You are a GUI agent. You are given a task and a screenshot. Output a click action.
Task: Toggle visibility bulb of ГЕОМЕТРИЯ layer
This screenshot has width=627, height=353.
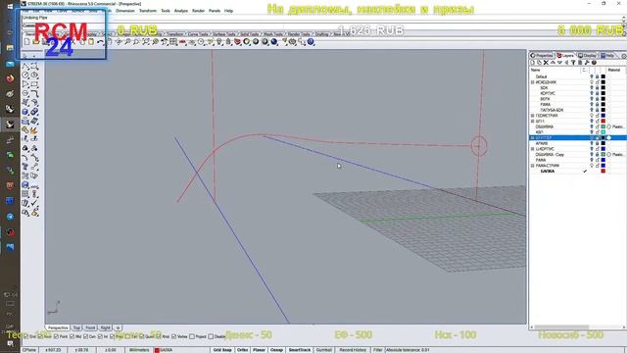[x=592, y=116]
